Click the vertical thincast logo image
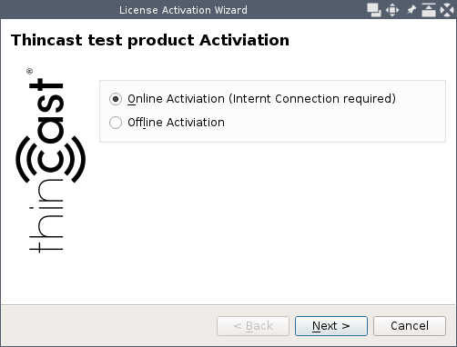The height and width of the screenshot is (347, 457). click(x=50, y=161)
